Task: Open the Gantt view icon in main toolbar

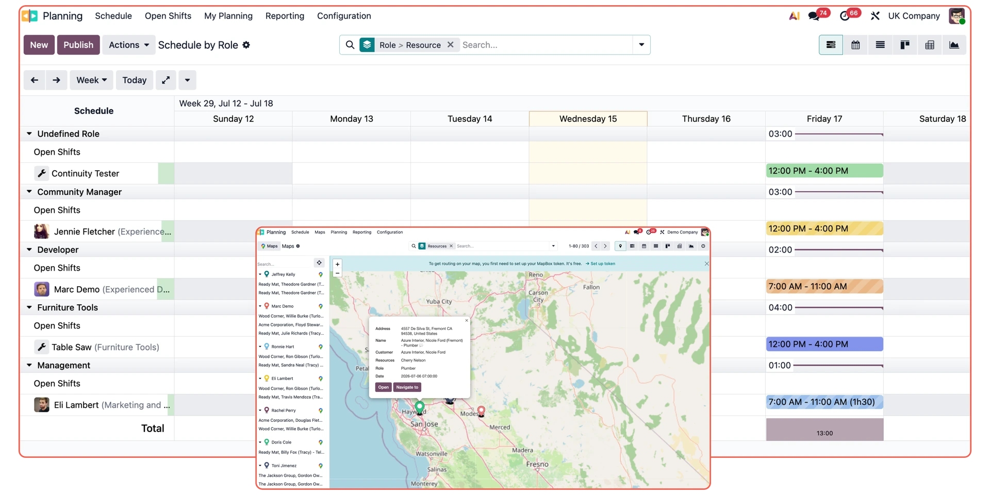Action: (831, 45)
